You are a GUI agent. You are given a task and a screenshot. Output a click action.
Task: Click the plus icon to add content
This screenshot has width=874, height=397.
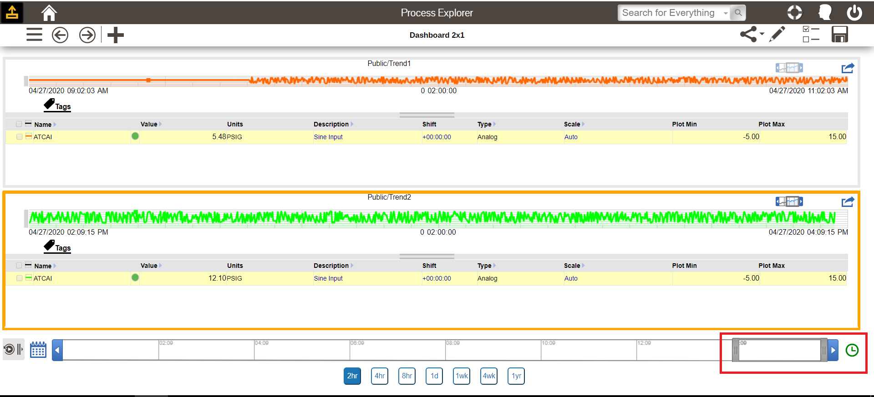116,35
